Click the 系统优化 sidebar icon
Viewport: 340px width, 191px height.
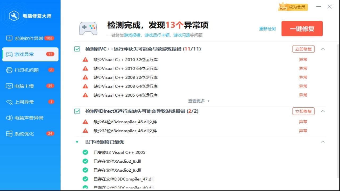pos(9,134)
